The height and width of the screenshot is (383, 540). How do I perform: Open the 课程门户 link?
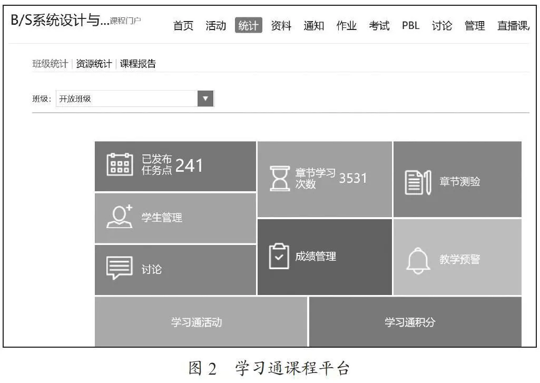click(x=125, y=21)
